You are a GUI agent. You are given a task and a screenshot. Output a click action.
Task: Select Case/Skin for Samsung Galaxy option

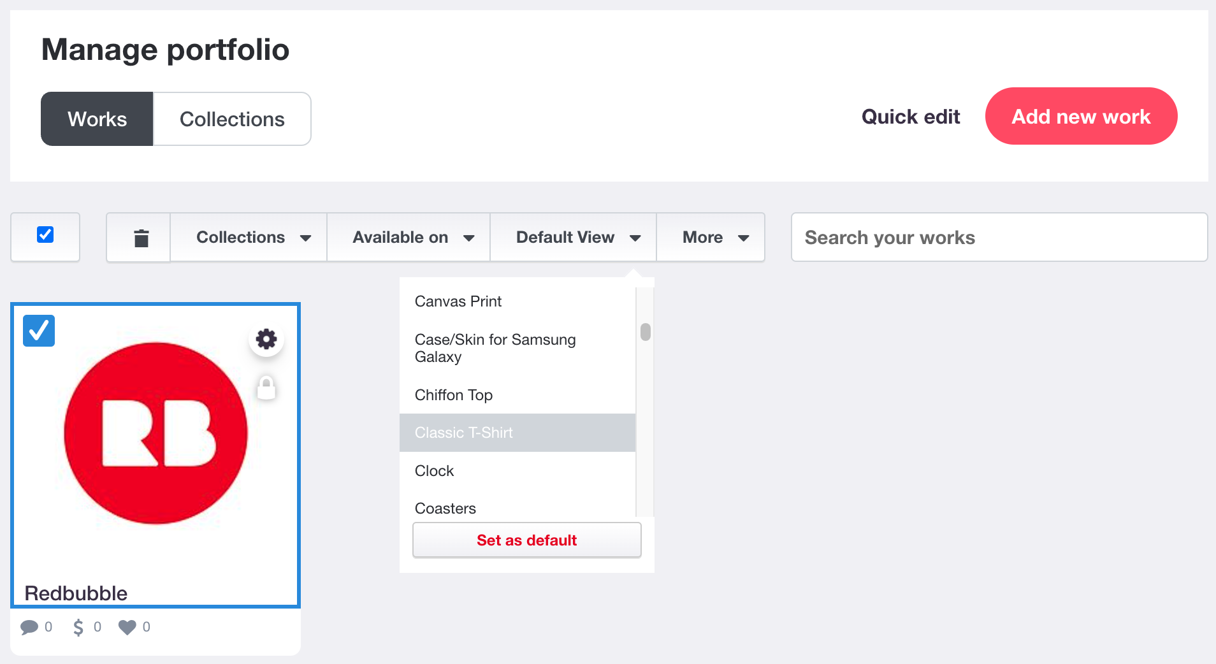[518, 348]
